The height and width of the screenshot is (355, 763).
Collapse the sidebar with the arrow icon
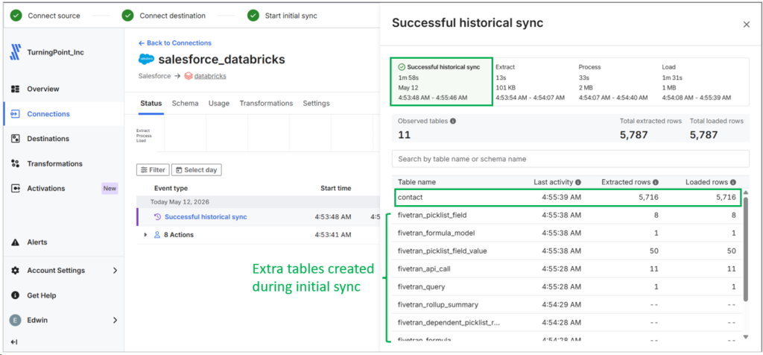coord(14,342)
